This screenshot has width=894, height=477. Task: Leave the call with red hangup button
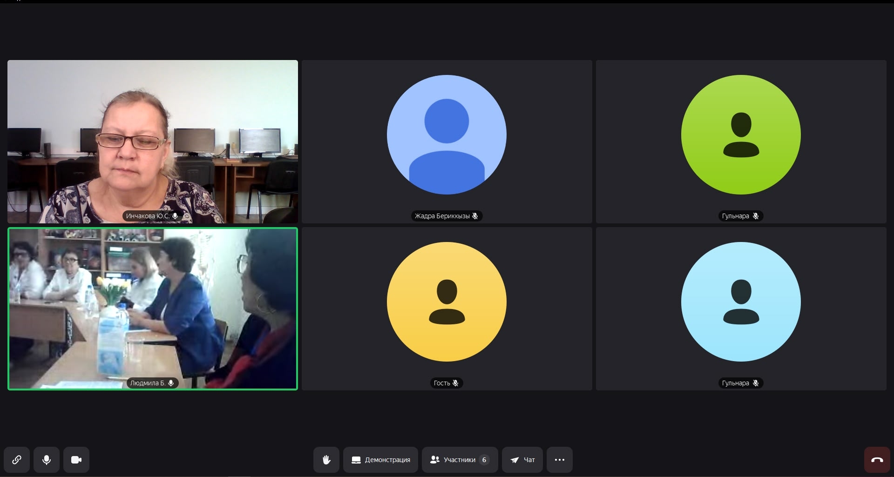tap(877, 460)
